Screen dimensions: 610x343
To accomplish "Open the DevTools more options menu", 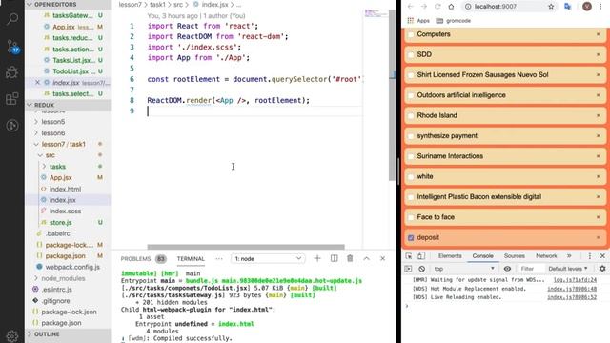I will (x=590, y=256).
